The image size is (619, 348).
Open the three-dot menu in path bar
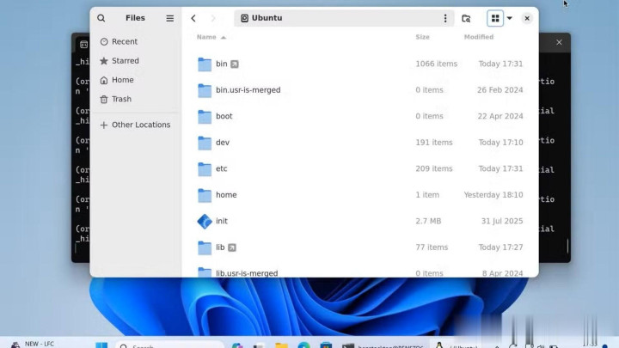444,18
